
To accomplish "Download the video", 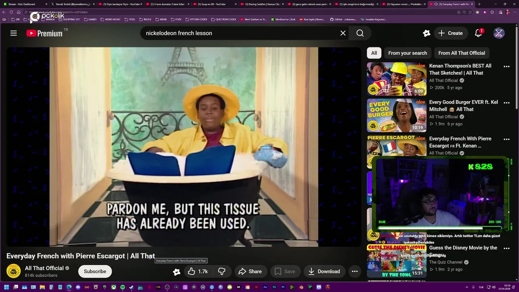I will click(x=324, y=271).
